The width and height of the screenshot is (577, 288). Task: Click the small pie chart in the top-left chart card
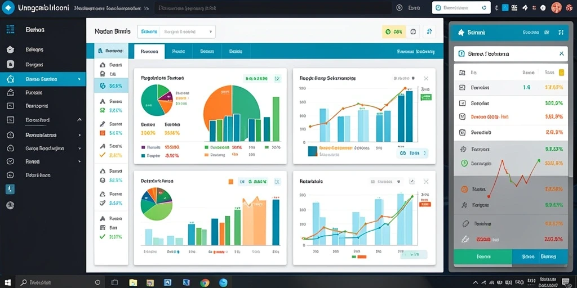click(x=157, y=100)
